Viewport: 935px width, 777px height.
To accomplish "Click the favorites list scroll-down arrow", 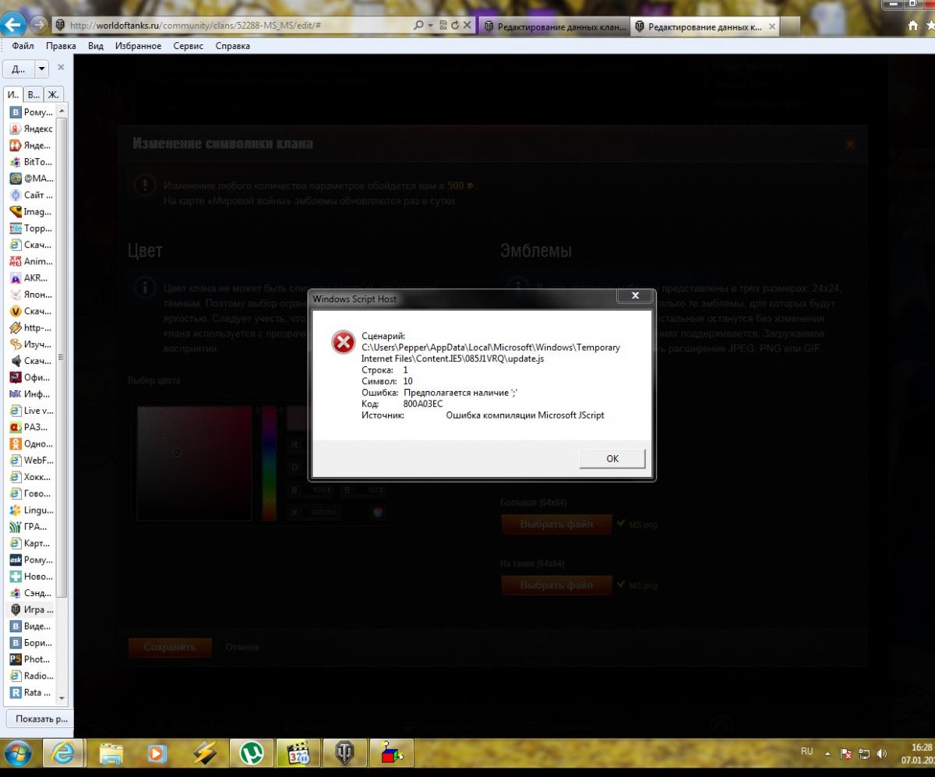I will 62,698.
